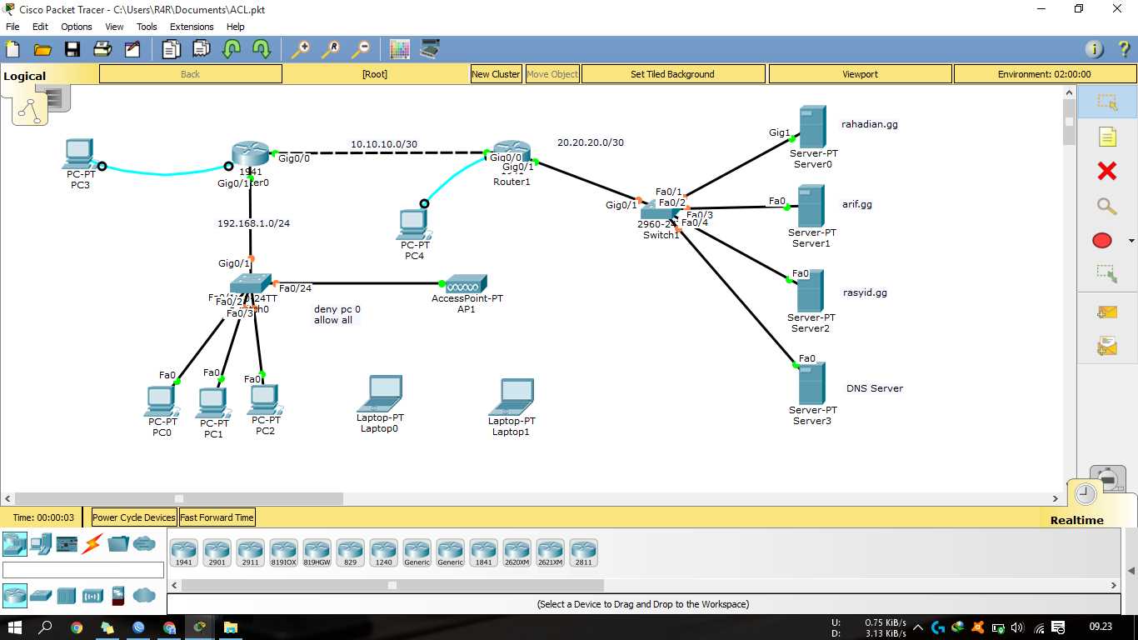Open a file with the folder icon
Viewport: 1138px width, 640px height.
pos(42,49)
